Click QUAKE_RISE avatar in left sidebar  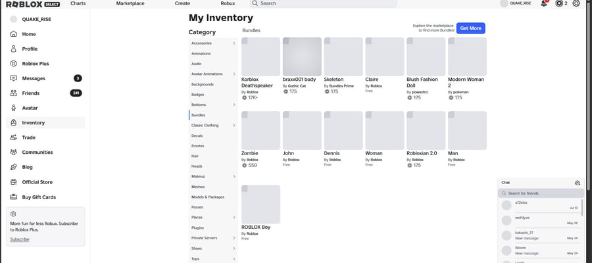pyautogui.click(x=14, y=19)
